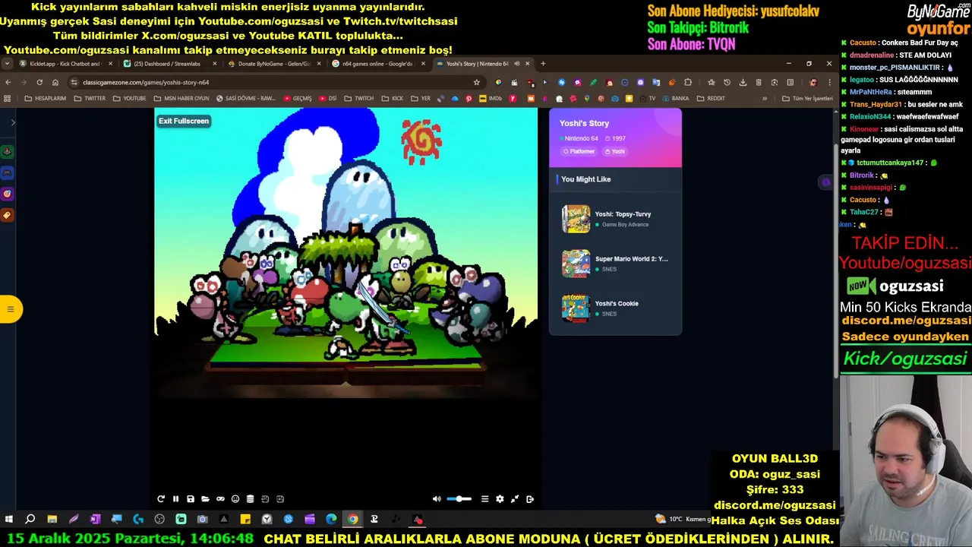Open the purple target sidebar icon
972x547 pixels.
pyautogui.click(x=7, y=194)
